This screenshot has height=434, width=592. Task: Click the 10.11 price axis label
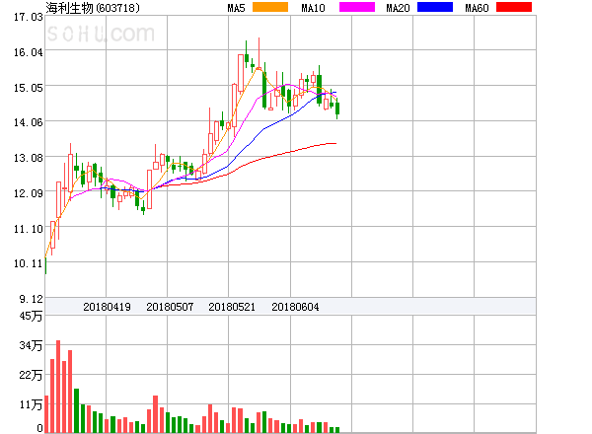coord(29,263)
